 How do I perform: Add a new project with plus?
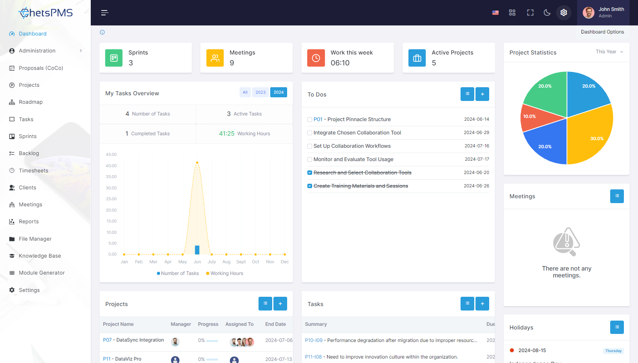point(280,304)
